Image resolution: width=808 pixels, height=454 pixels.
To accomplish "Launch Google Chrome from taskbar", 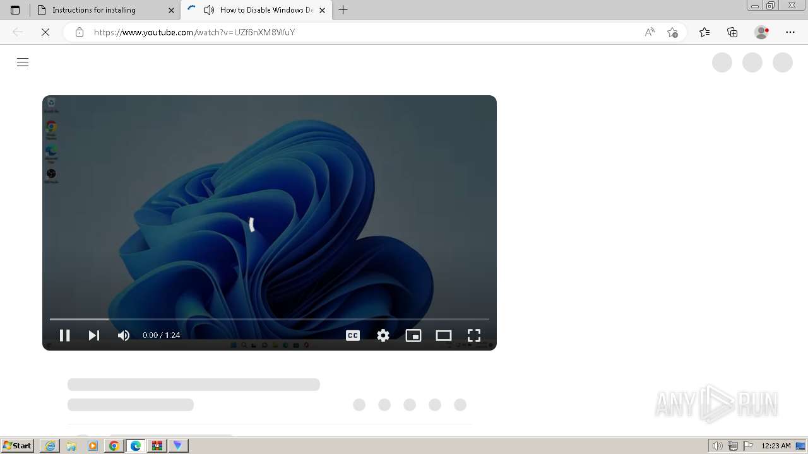I will pyautogui.click(x=114, y=446).
